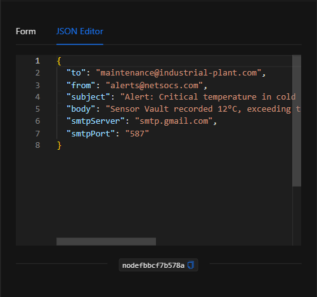
Task: Click line number 2 in gutter
Action: tap(37, 73)
